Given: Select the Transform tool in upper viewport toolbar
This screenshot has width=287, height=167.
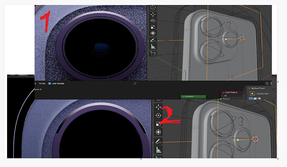Looking at the screenshot, I should point(153,33).
